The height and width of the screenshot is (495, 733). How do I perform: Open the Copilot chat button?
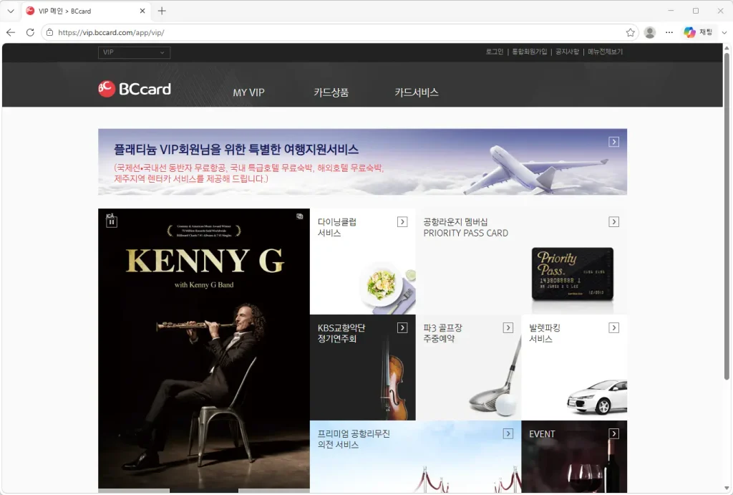(698, 32)
